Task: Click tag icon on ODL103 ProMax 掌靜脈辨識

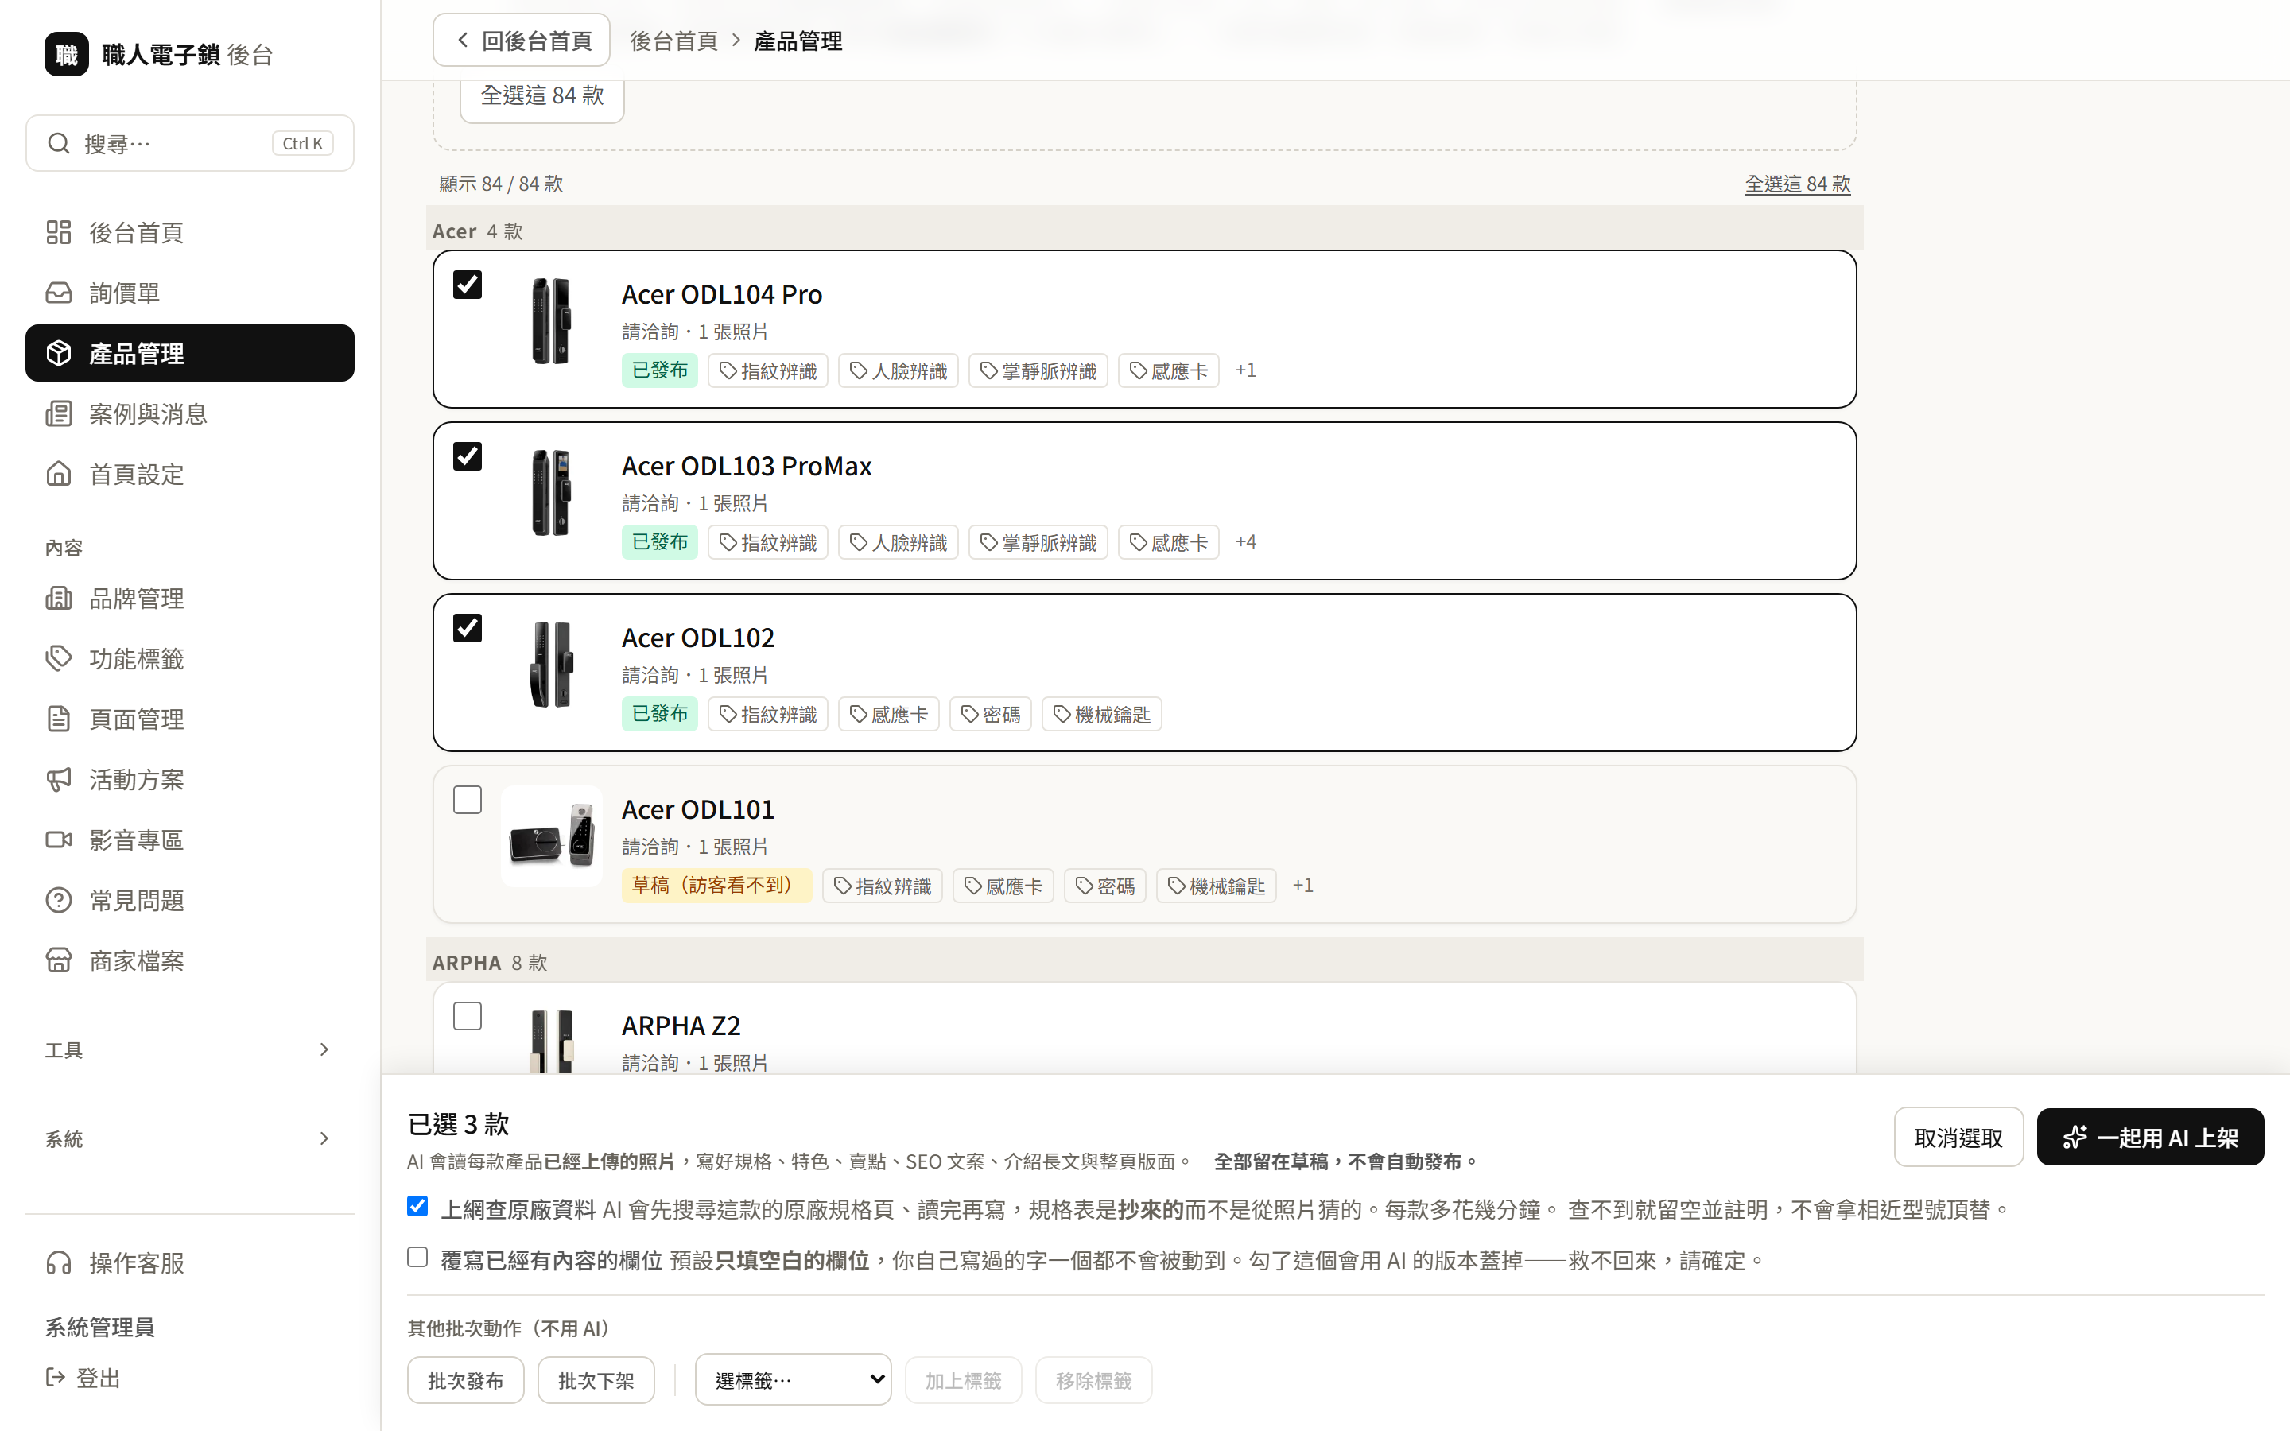Action: pyautogui.click(x=989, y=542)
